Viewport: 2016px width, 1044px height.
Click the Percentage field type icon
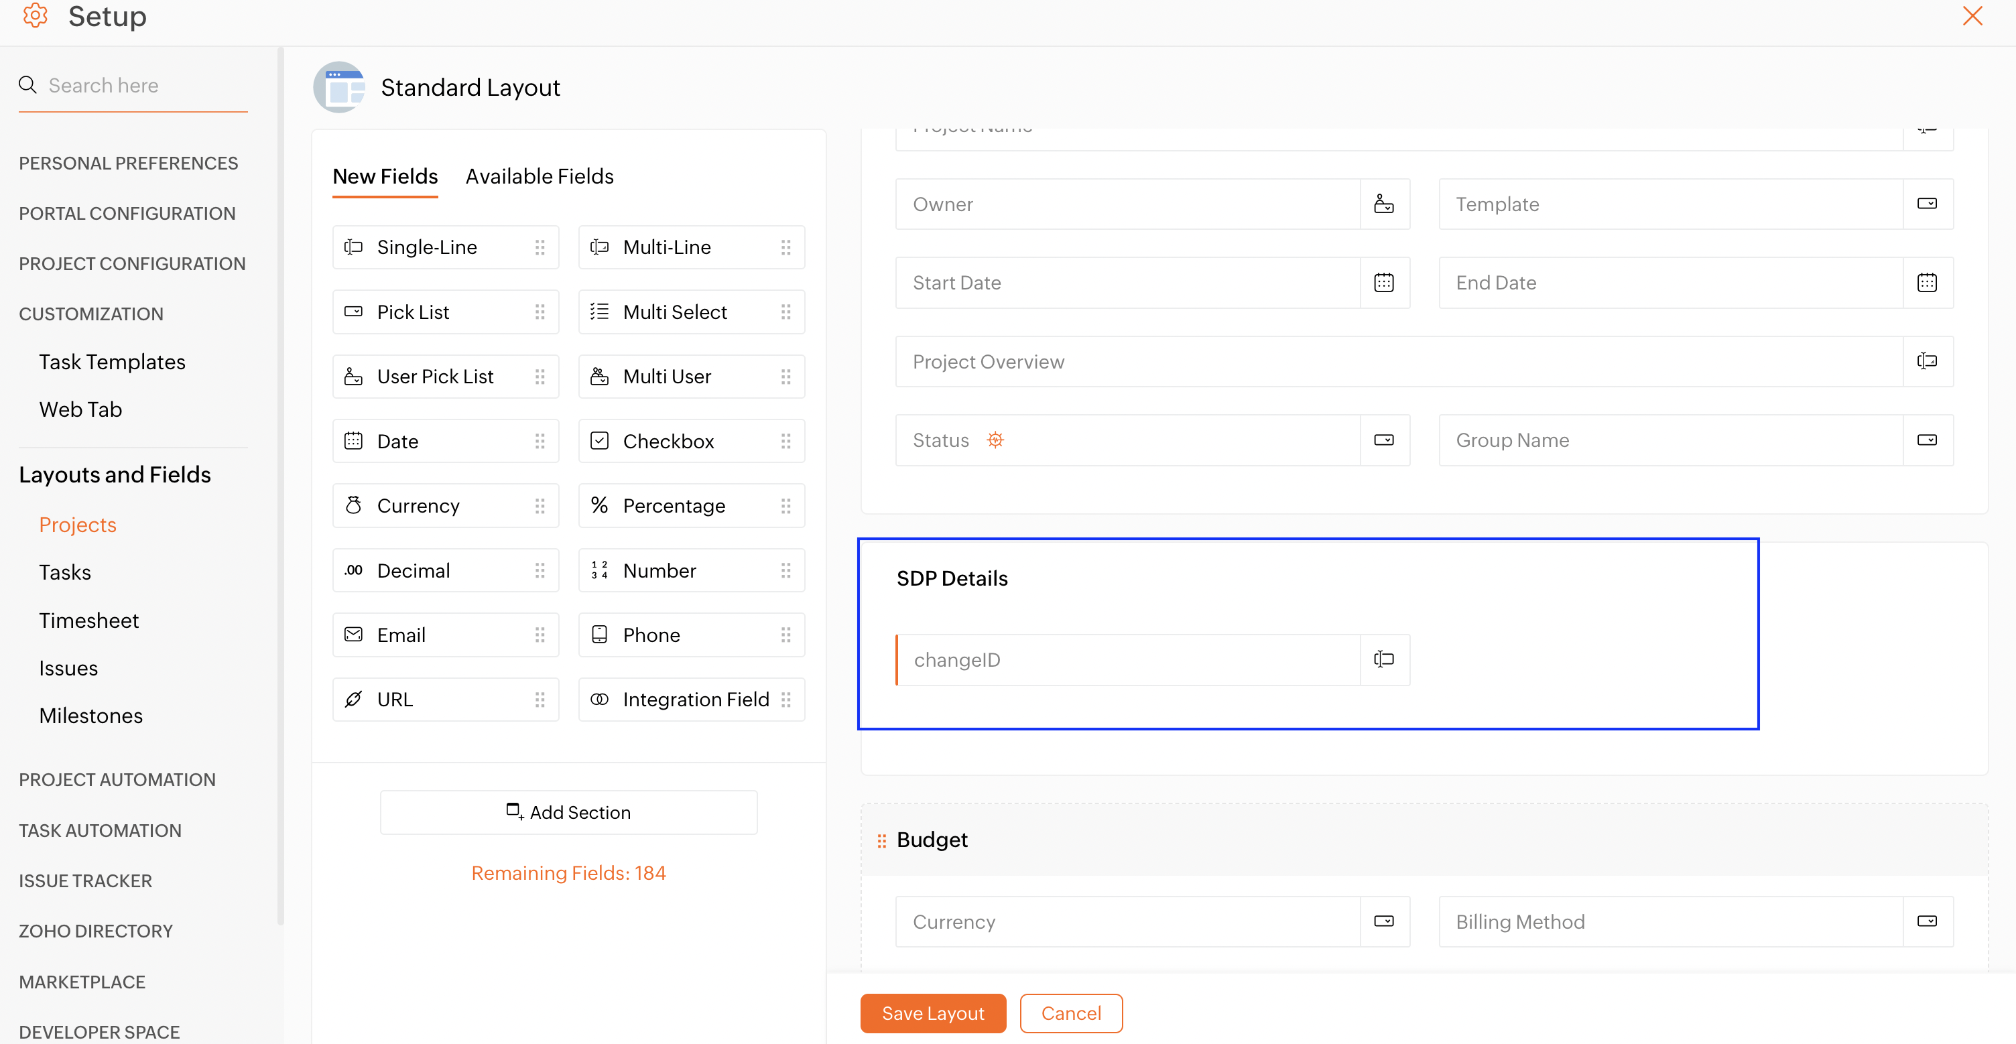click(x=599, y=505)
